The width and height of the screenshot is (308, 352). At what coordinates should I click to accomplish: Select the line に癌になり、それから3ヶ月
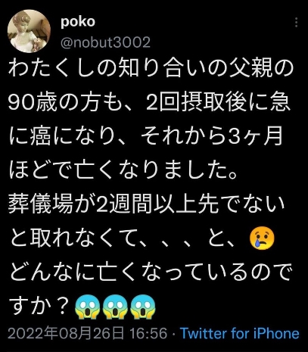[x=145, y=138]
